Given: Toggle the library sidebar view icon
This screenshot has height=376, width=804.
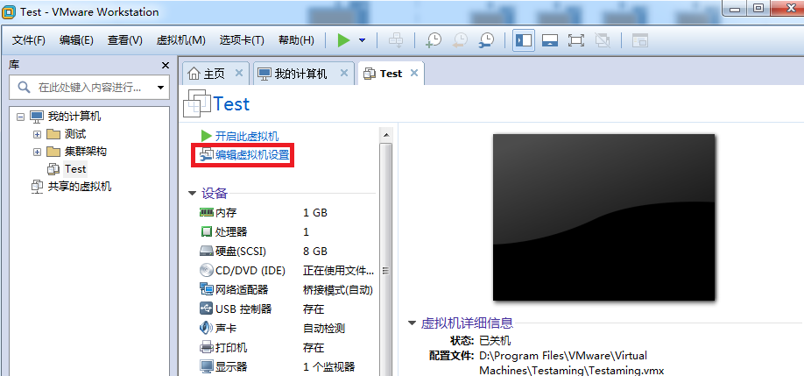Looking at the screenshot, I should point(524,40).
